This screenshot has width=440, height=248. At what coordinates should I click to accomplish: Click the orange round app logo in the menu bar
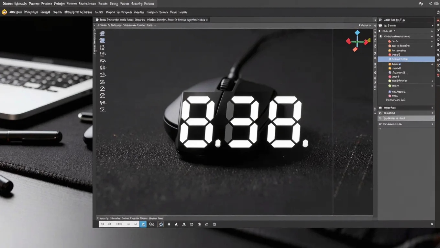[x=4, y=12]
